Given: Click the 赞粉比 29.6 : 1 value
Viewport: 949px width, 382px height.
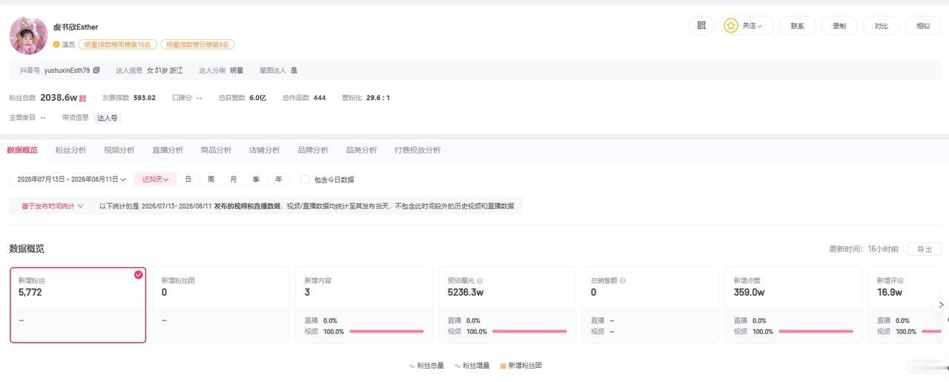Looking at the screenshot, I should [378, 98].
